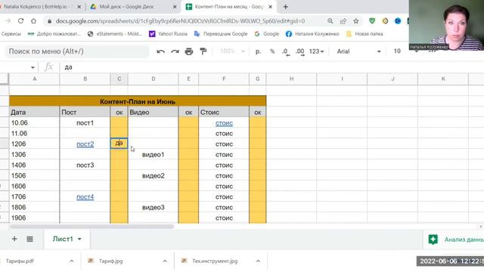Select the 'видео3' cell

153,207
